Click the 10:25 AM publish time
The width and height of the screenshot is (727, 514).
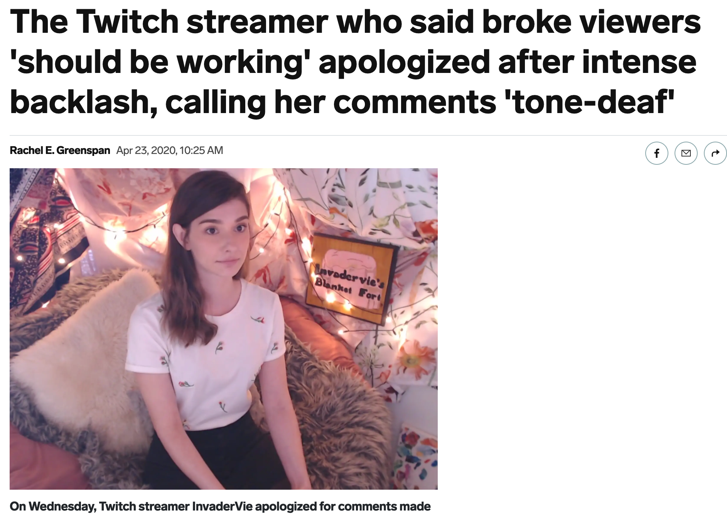point(201,150)
